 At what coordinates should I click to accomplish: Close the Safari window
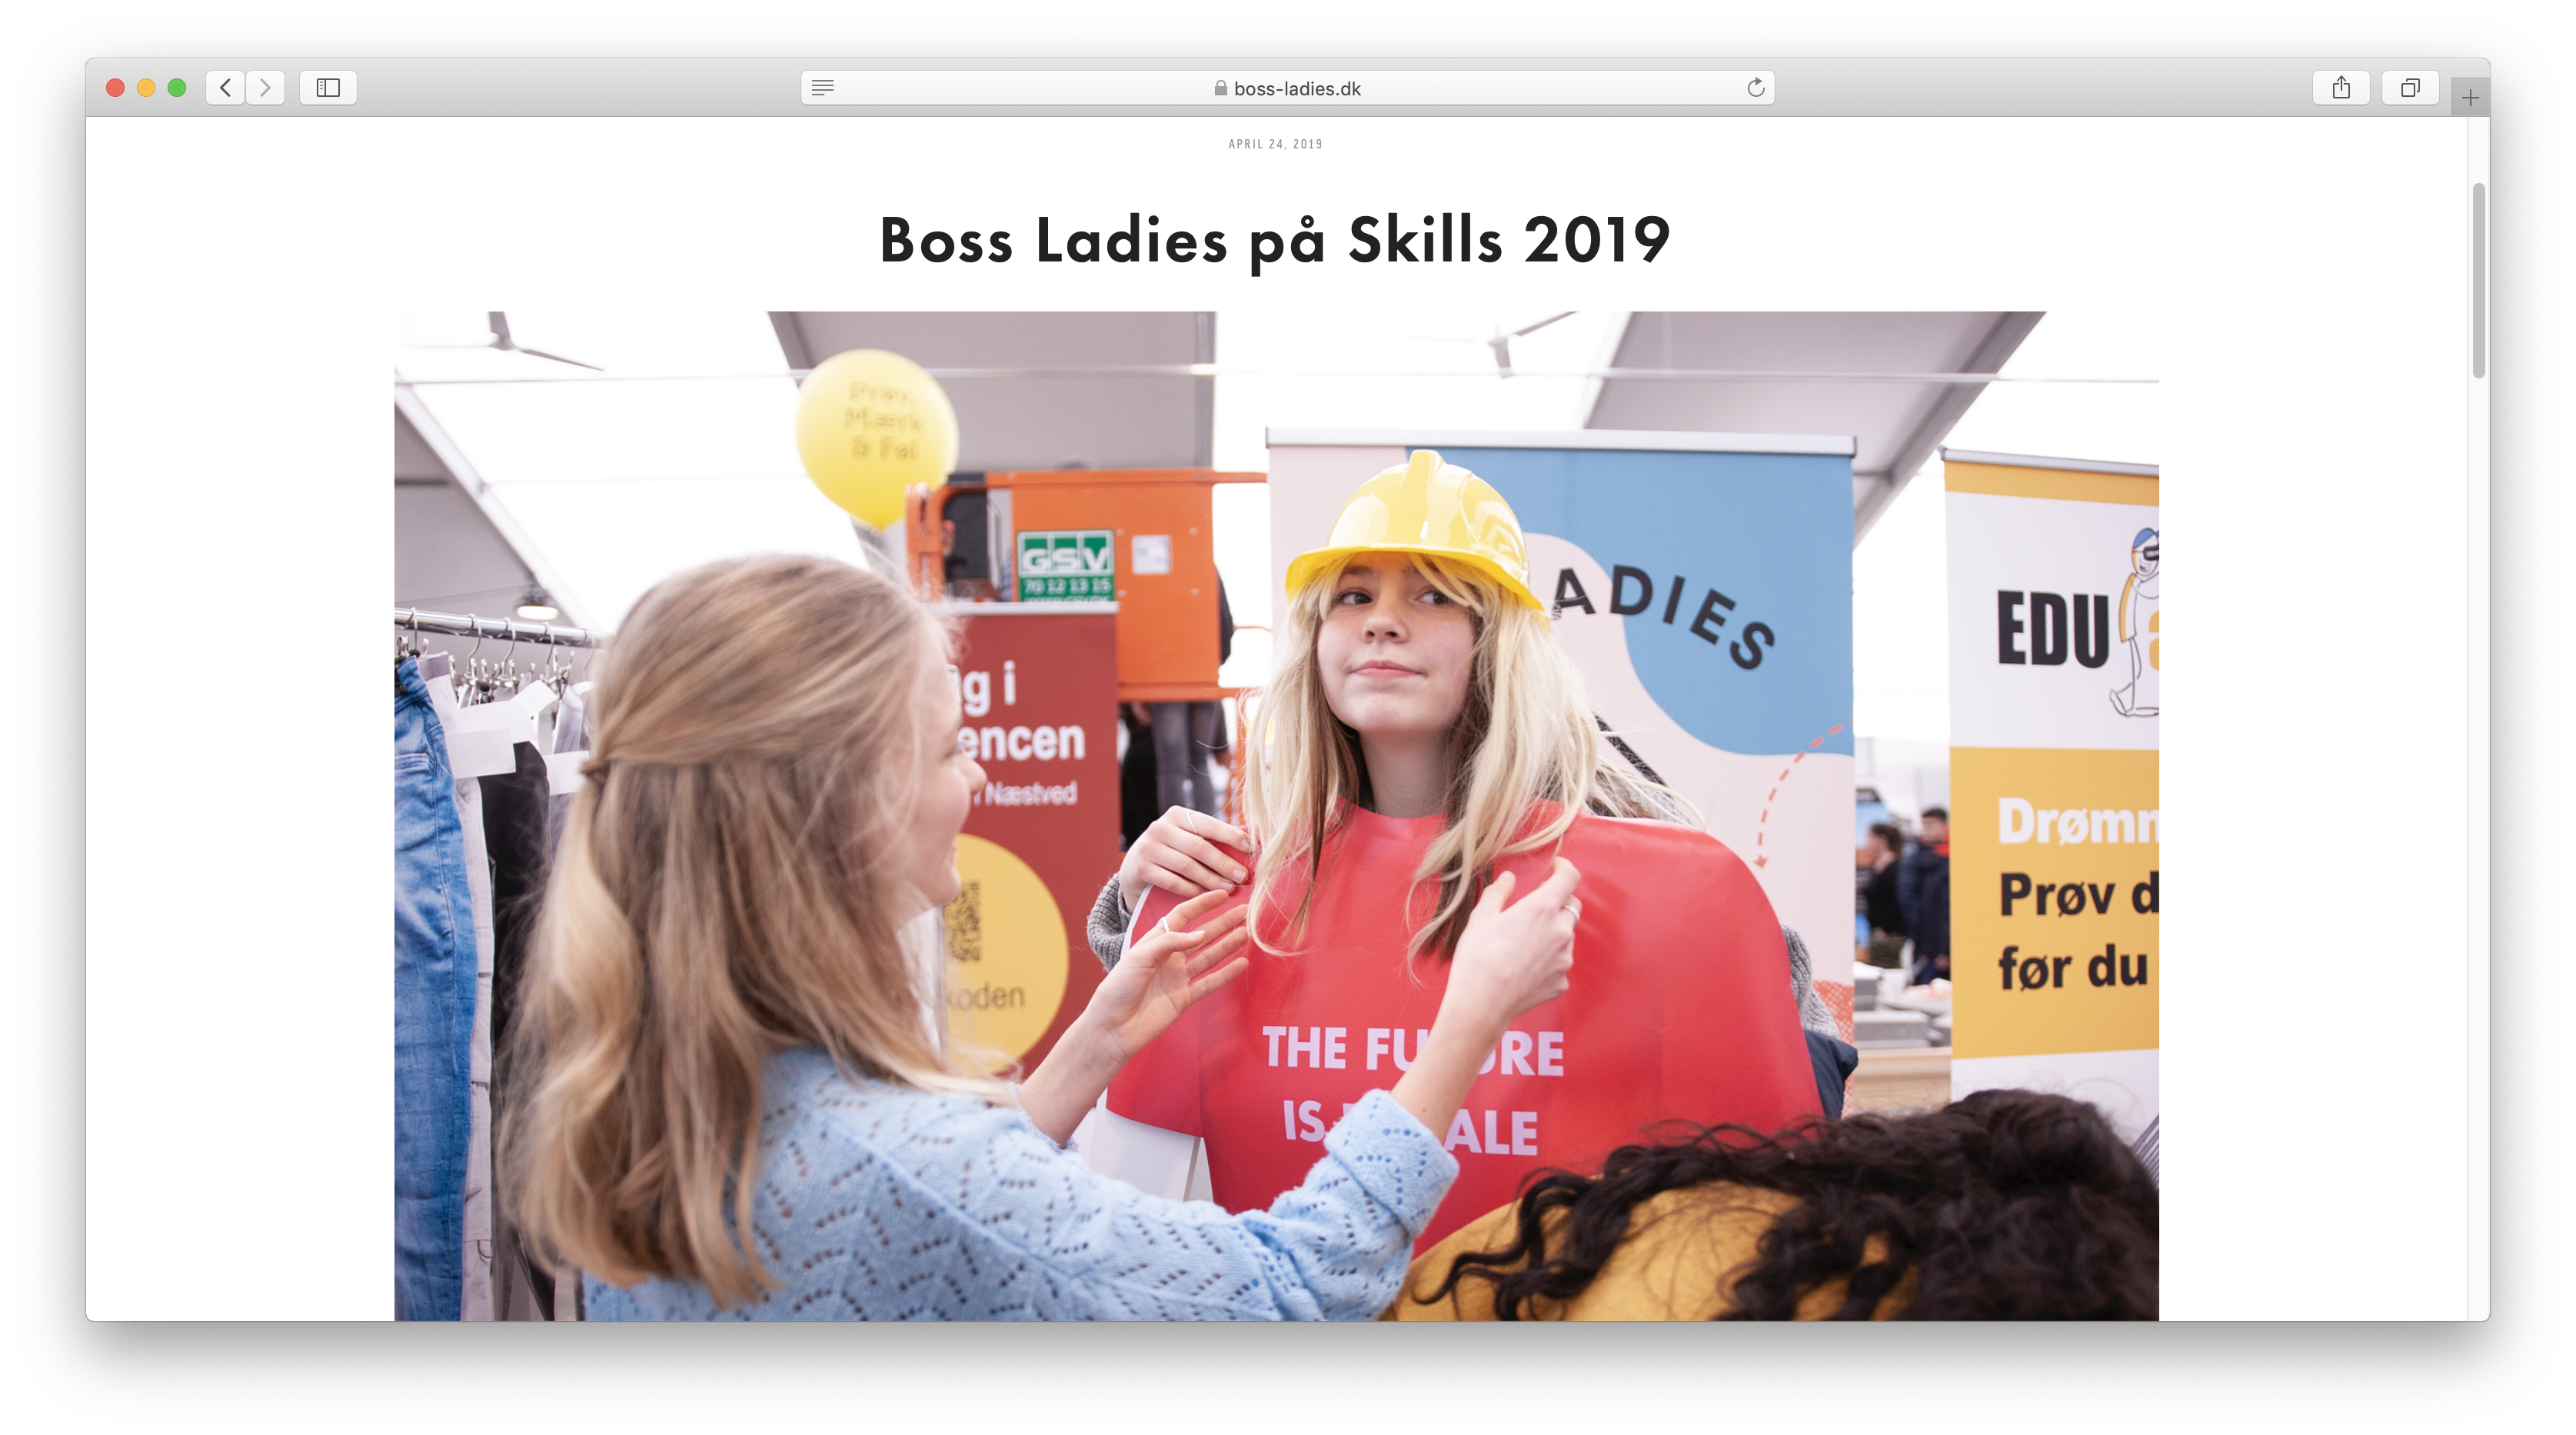click(115, 88)
